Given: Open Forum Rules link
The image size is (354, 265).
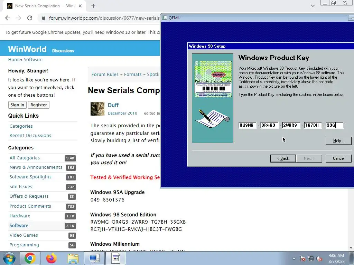Looking at the screenshot, I should tap(105, 75).
